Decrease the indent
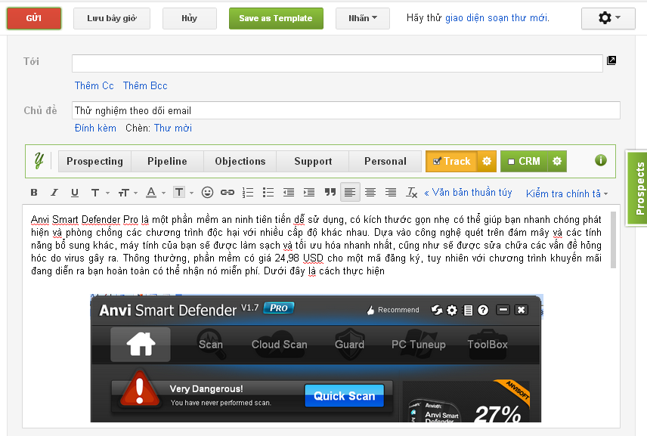The image size is (647, 436). [x=289, y=192]
